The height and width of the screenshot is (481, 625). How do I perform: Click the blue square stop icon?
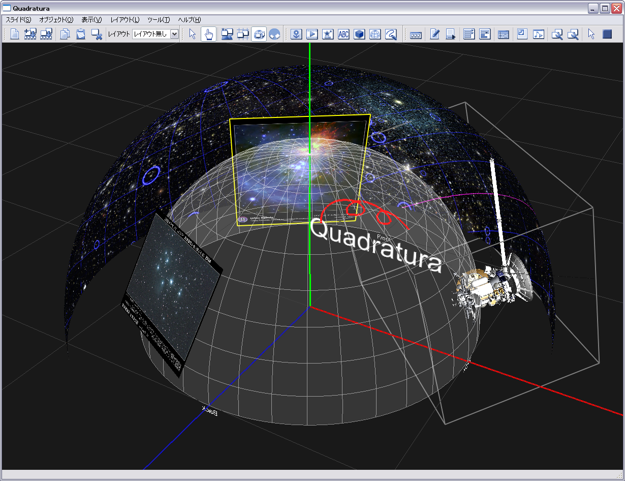(x=607, y=34)
